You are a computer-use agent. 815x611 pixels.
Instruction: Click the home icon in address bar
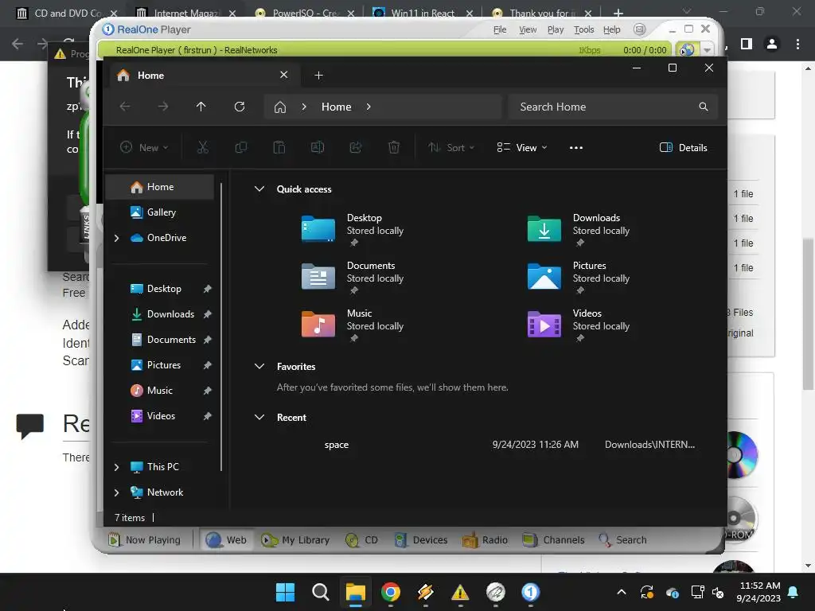(x=280, y=107)
